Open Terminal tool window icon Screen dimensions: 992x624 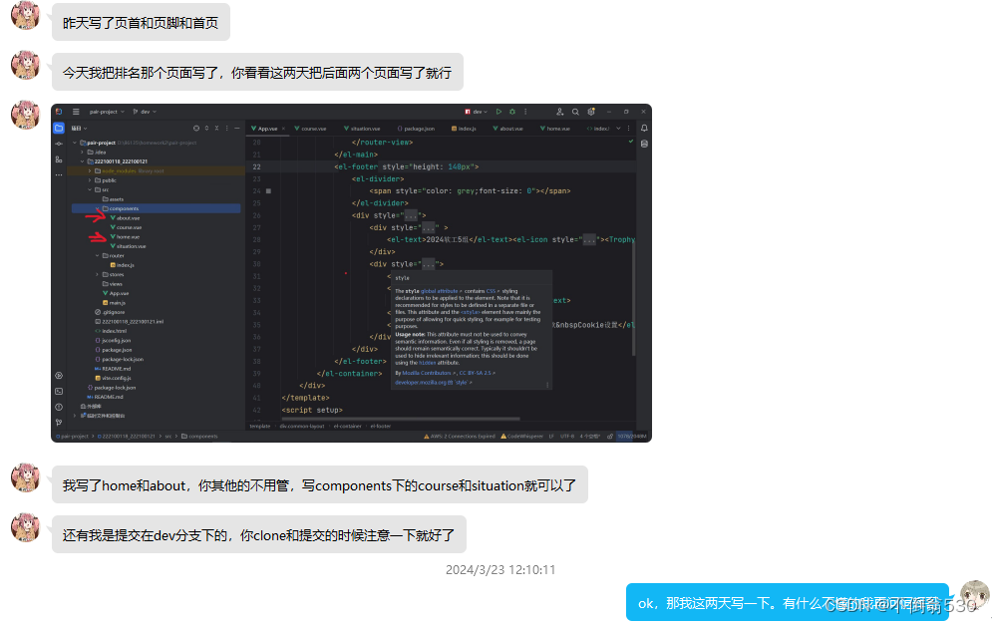point(59,392)
